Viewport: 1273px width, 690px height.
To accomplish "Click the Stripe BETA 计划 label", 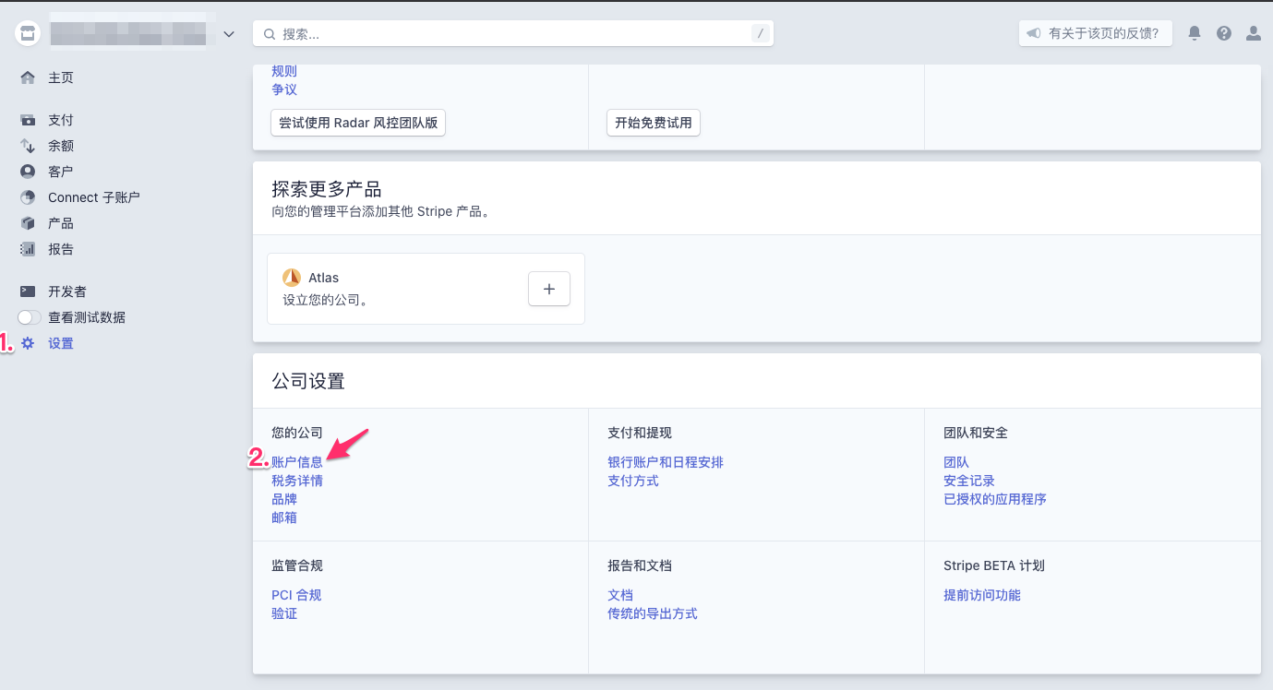I will pyautogui.click(x=994, y=565).
